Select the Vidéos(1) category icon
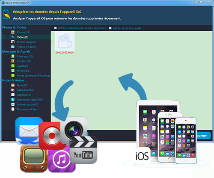The width and height of the screenshot is (214, 178). click(13, 37)
